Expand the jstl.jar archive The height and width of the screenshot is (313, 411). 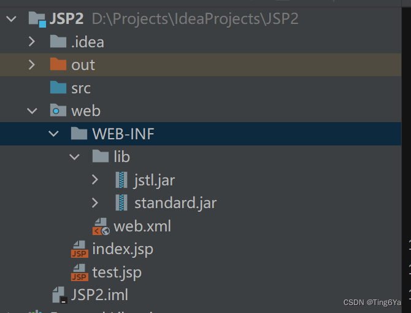tap(95, 180)
